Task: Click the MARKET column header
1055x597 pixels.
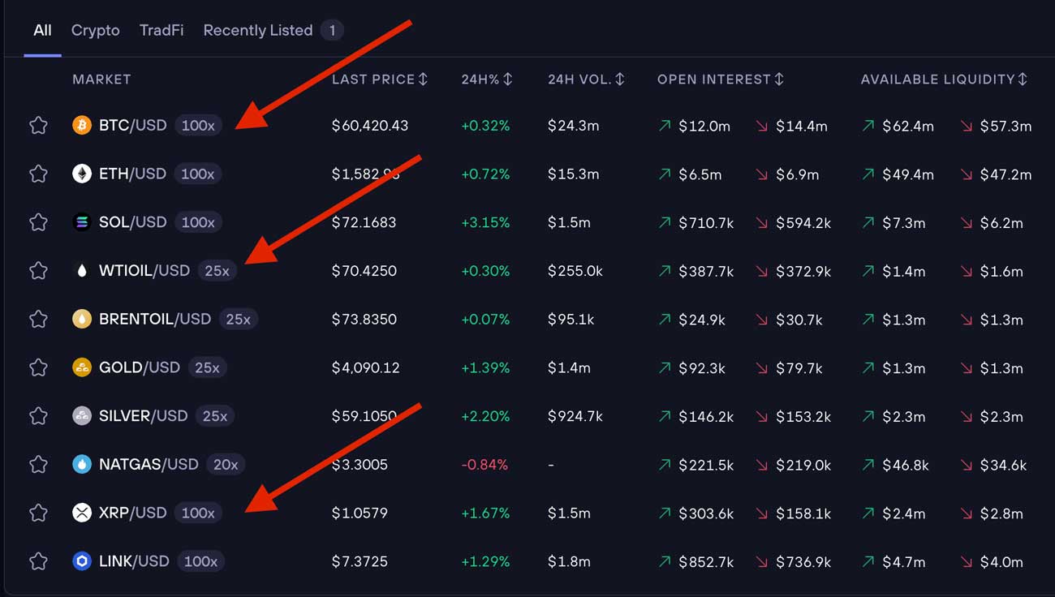Action: (x=101, y=79)
